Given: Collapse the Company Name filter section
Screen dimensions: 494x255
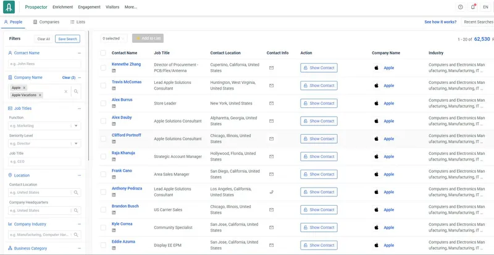Looking at the screenshot, I should point(80,78).
